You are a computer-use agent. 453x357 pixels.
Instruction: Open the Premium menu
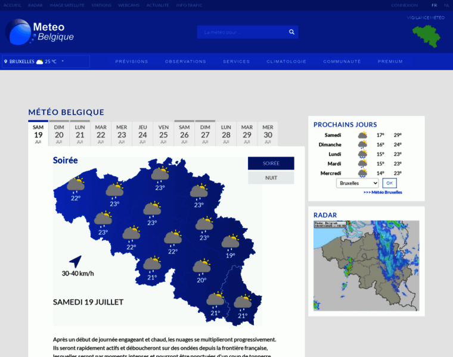390,61
